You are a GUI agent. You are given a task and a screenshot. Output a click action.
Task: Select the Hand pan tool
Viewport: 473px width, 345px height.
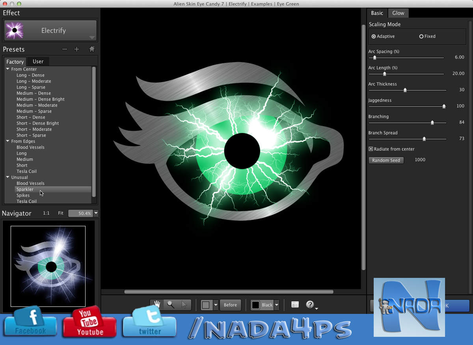pyautogui.click(x=157, y=305)
